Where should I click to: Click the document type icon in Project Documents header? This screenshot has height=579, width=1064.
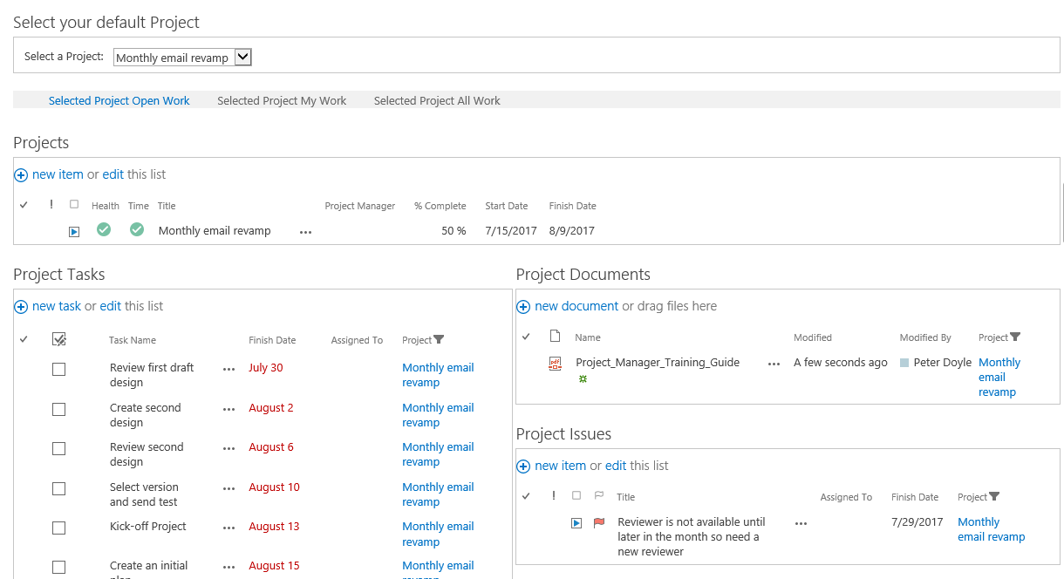[x=555, y=337]
